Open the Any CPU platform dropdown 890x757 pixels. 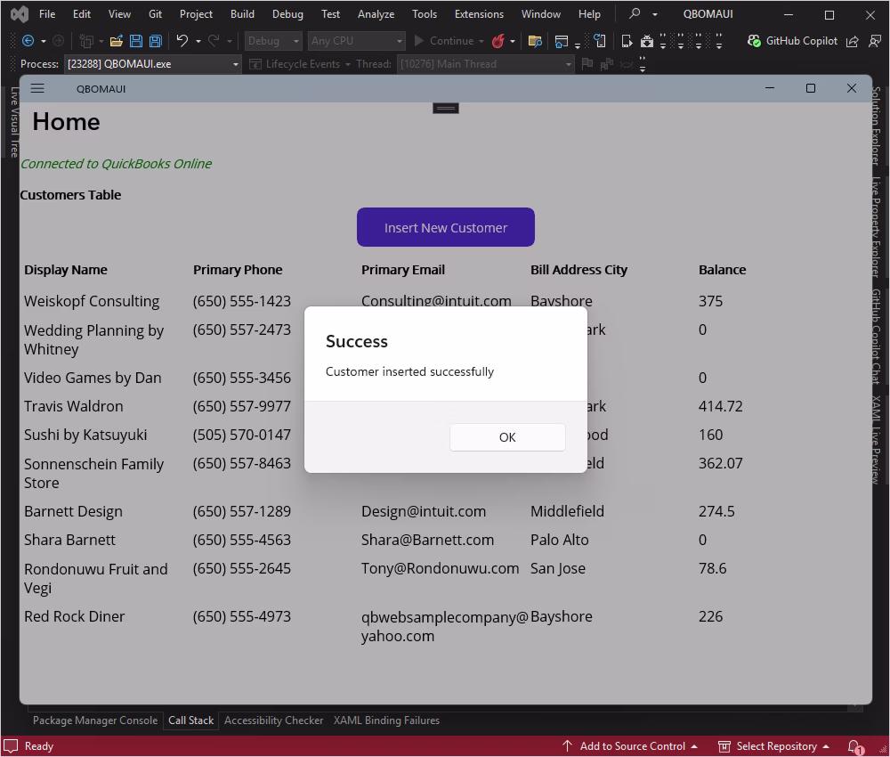pos(357,41)
